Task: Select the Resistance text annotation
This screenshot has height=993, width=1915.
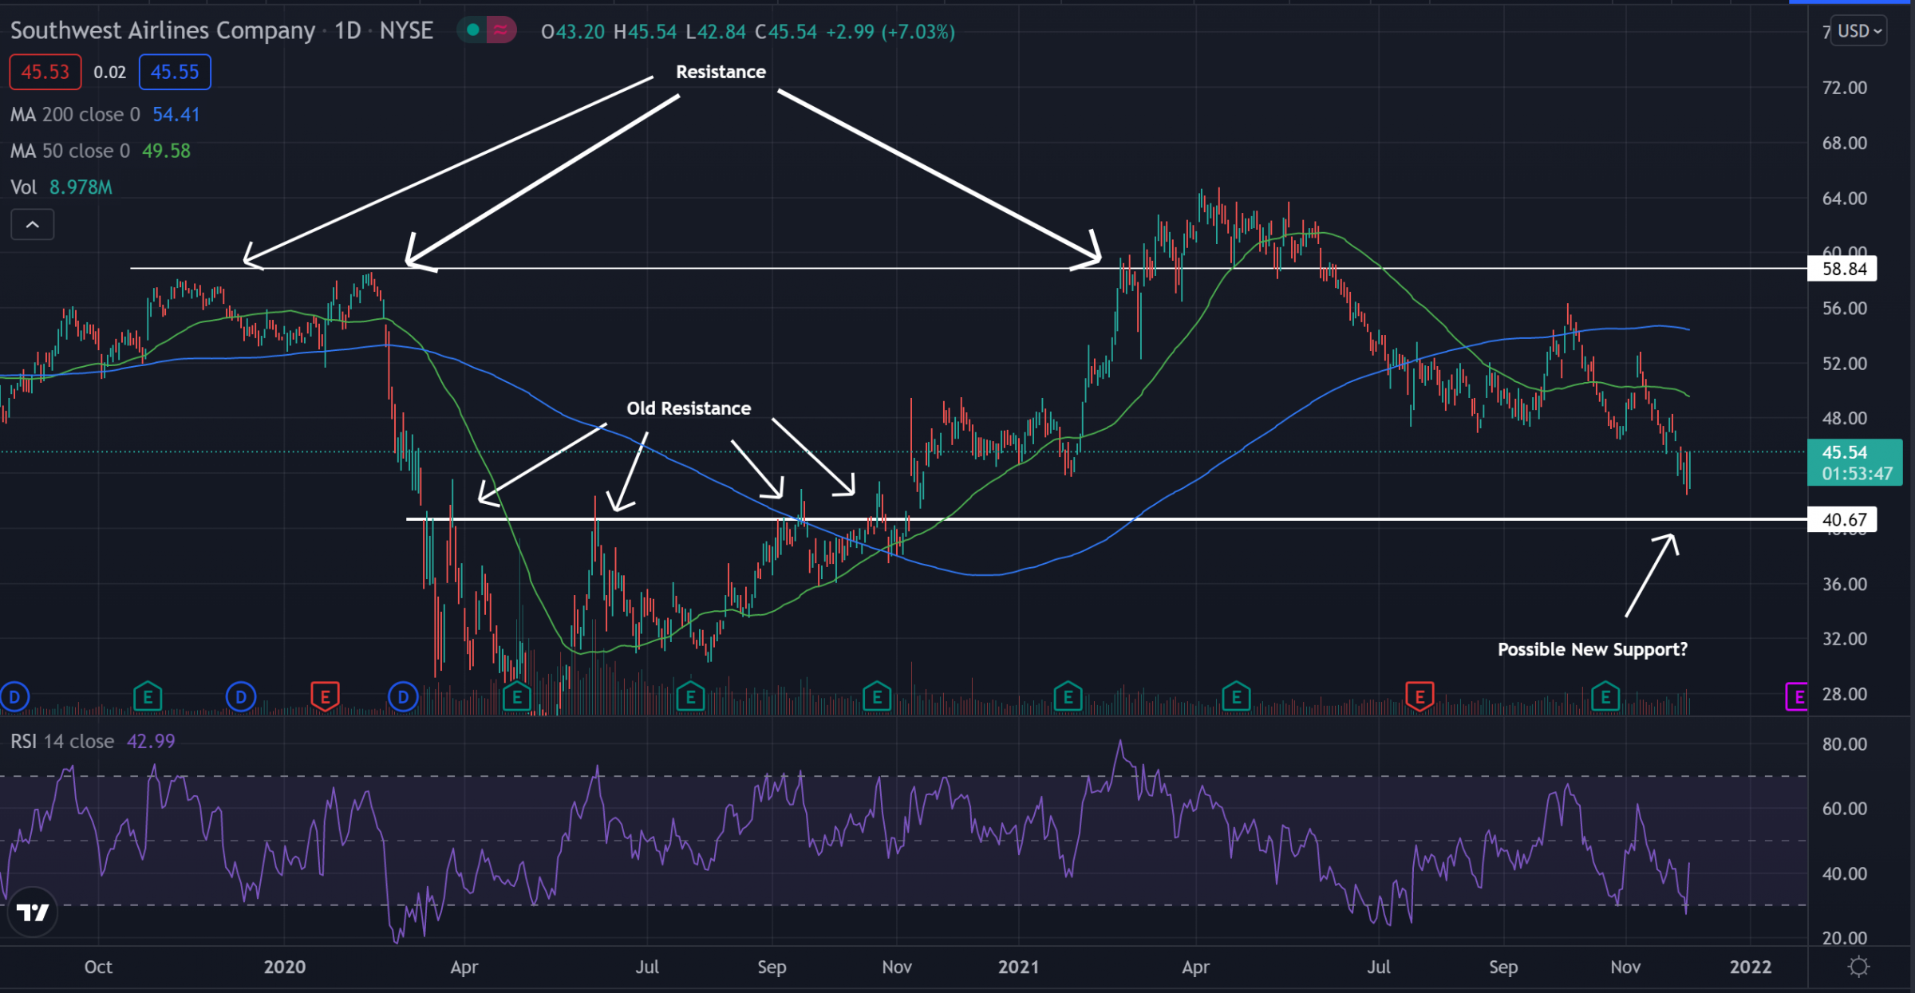Action: click(x=721, y=72)
